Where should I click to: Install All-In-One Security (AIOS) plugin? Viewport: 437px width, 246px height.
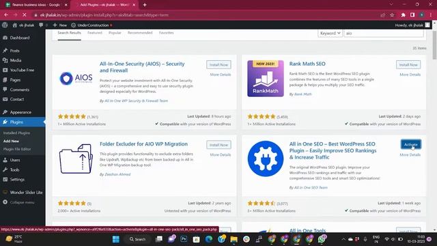click(x=218, y=65)
